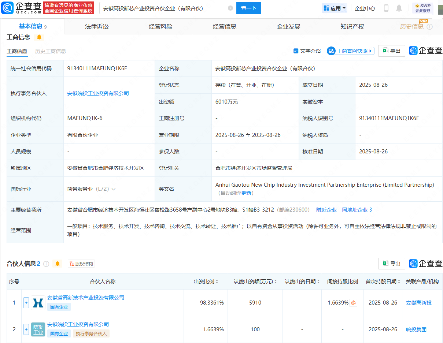Switch to the 法律诉讼 tab
This screenshot has height=343, width=443.
(97, 26)
